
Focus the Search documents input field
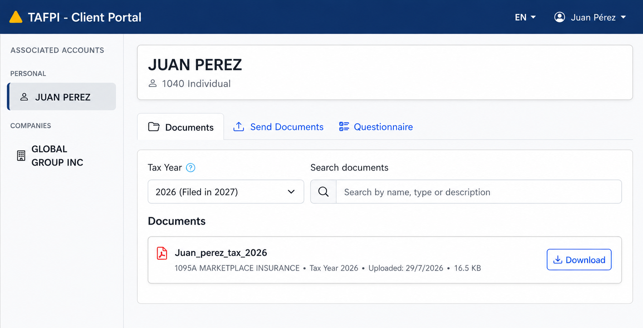[479, 192]
